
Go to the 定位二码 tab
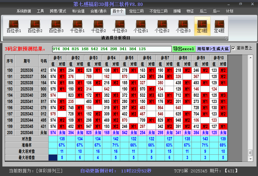click(136, 11)
